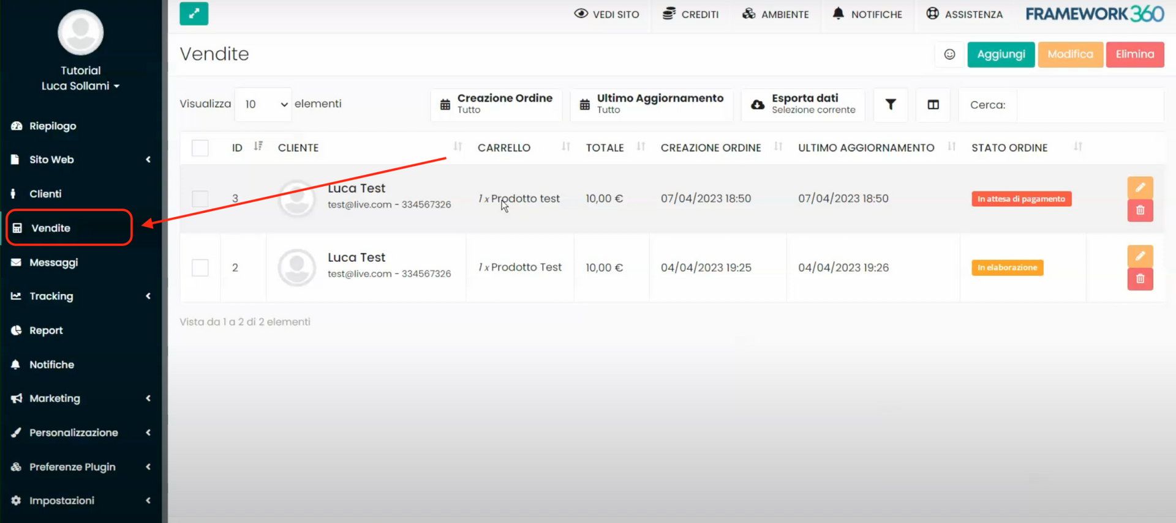Open Report in the sidebar
The width and height of the screenshot is (1176, 523).
click(47, 330)
